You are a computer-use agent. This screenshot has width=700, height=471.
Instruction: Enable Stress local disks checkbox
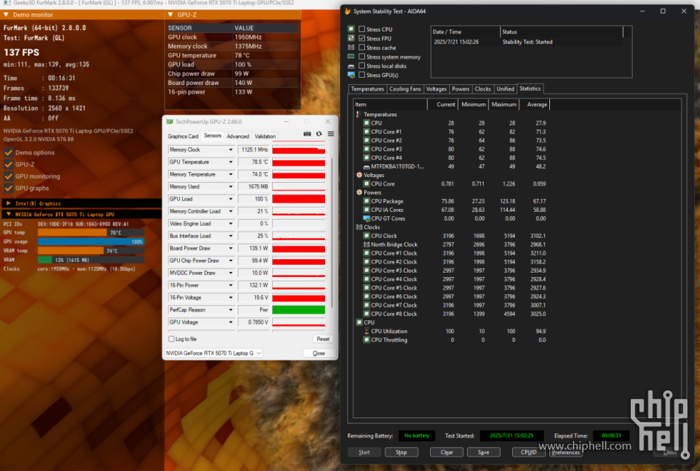tap(361, 66)
